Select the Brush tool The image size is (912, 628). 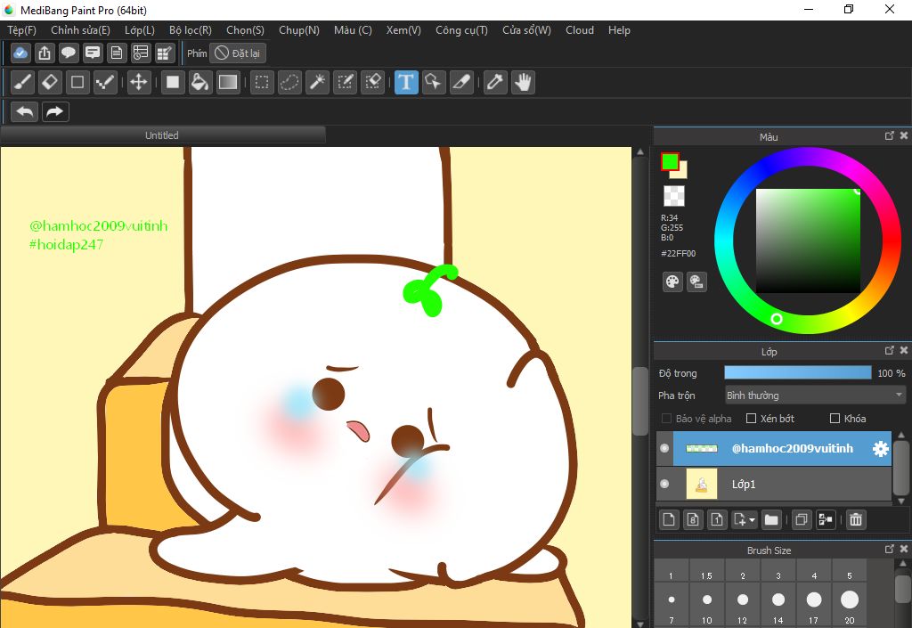[23, 82]
